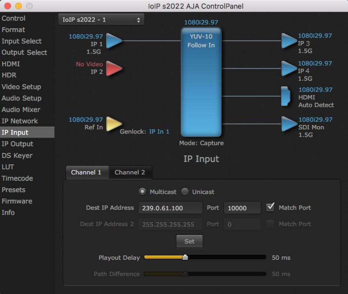The width and height of the screenshot is (348, 294).
Task: Click the 1080i29.97 format label next to IP 1
Action: point(86,36)
